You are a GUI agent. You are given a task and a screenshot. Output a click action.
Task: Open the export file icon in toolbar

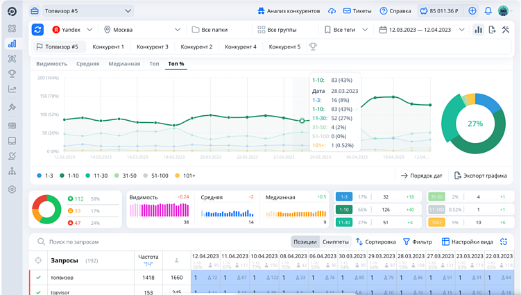(492, 30)
